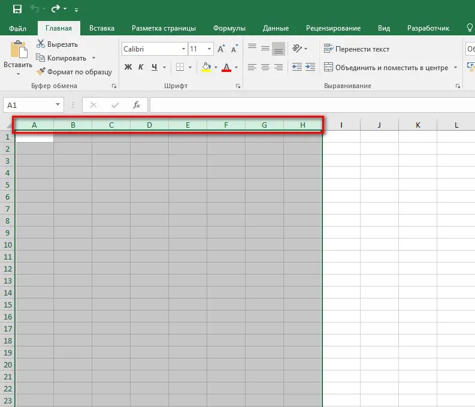
Task: Expand the fill color dropdown arrow
Action: (216, 67)
